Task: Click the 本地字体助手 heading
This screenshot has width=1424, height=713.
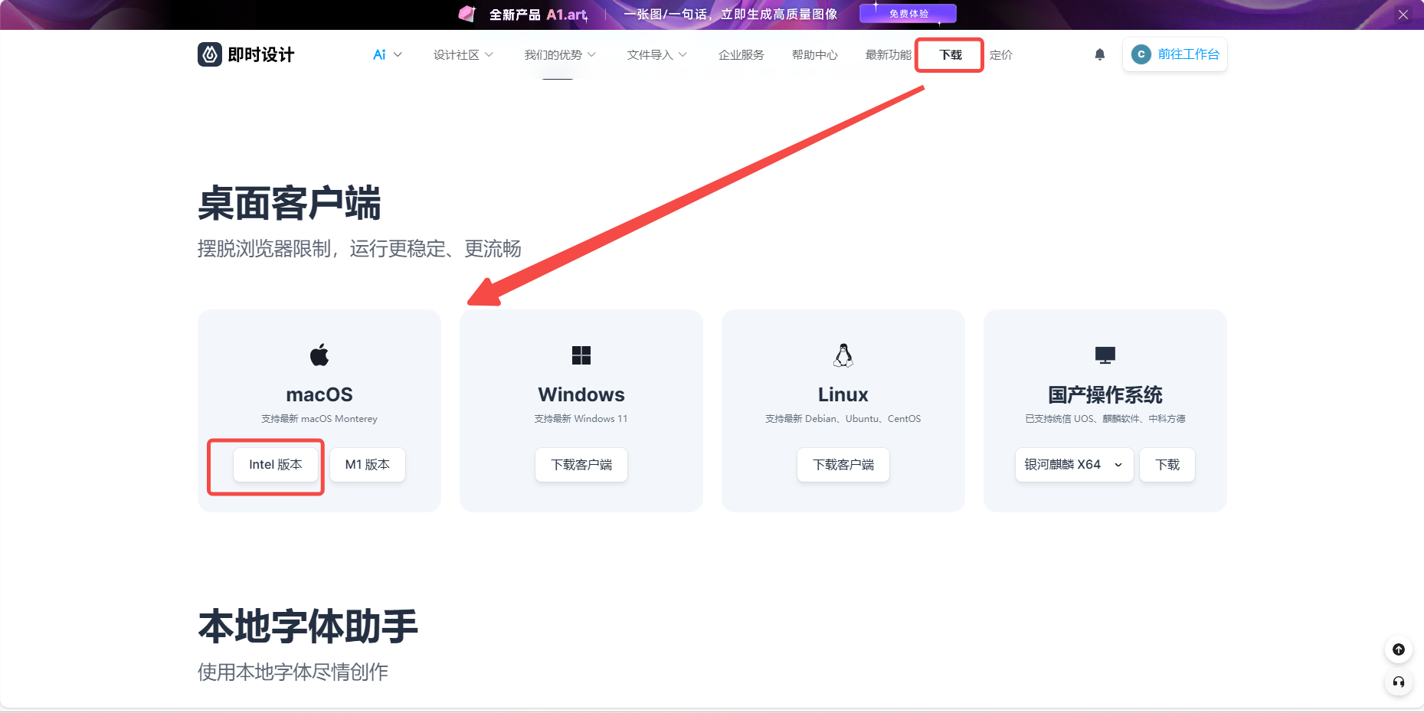Action: click(308, 626)
